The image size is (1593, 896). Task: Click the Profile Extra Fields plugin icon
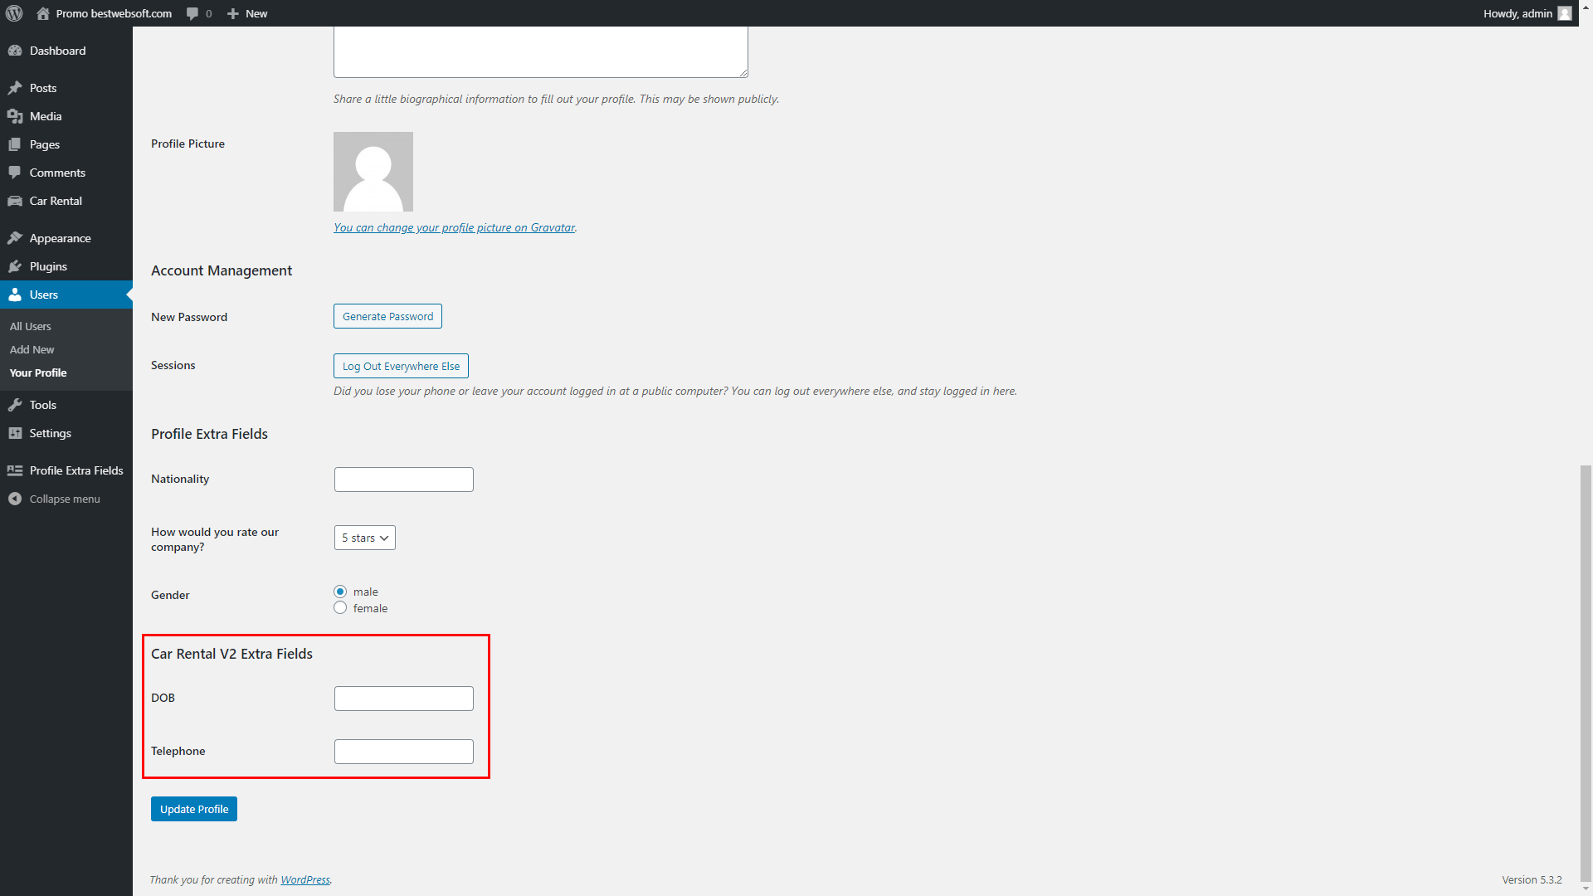(x=15, y=470)
